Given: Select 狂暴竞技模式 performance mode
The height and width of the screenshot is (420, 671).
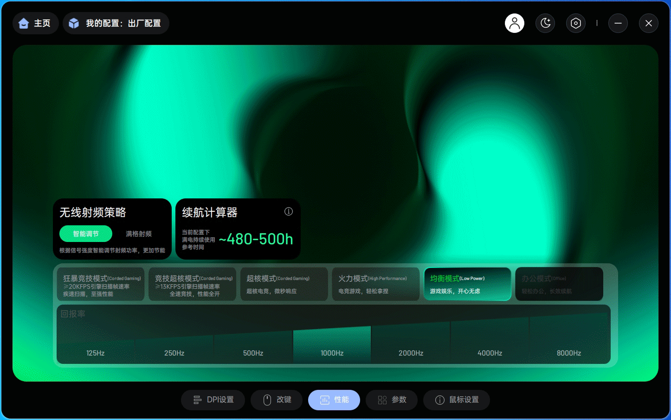Looking at the screenshot, I should (x=101, y=284).
